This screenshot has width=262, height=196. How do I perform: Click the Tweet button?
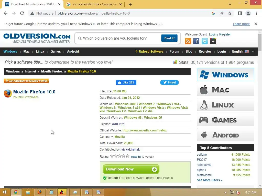[169, 82]
